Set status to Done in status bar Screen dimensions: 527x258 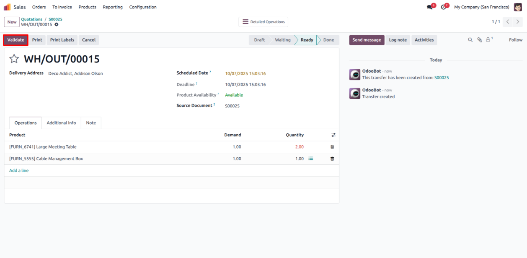[328, 40]
